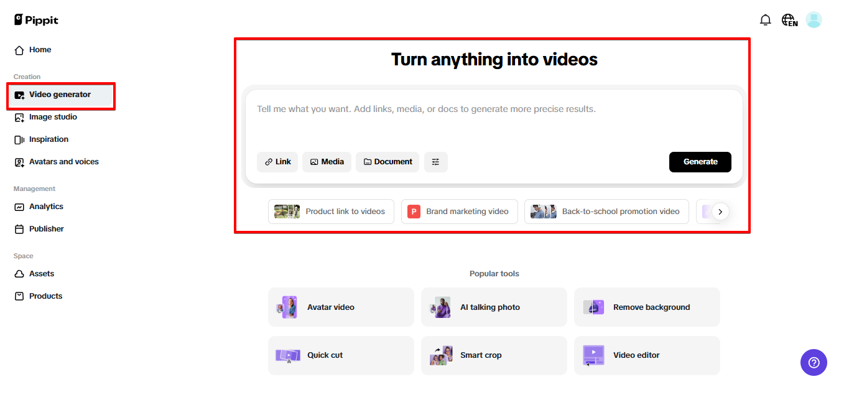
Task: Add a Link to the prompt
Action: click(x=277, y=162)
